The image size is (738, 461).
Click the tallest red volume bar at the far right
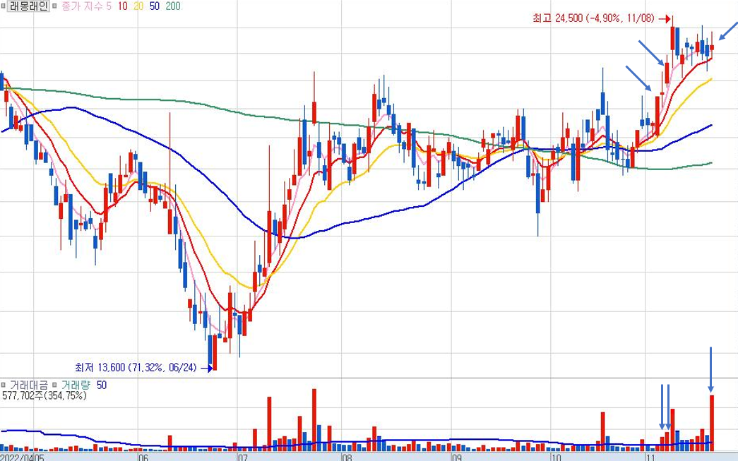coord(712,422)
